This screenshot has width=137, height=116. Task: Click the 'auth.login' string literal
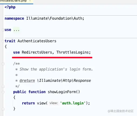point(73,103)
